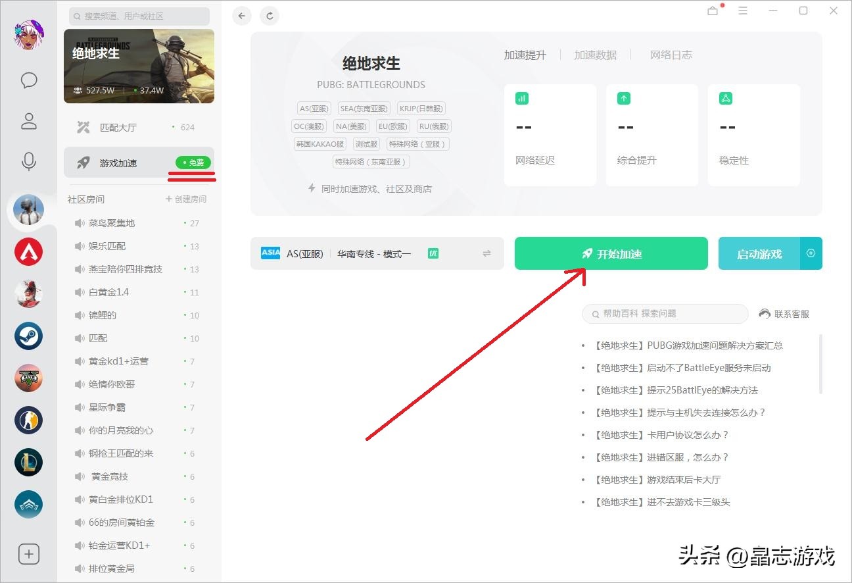Switch to the 加速数据 tab

pos(596,55)
